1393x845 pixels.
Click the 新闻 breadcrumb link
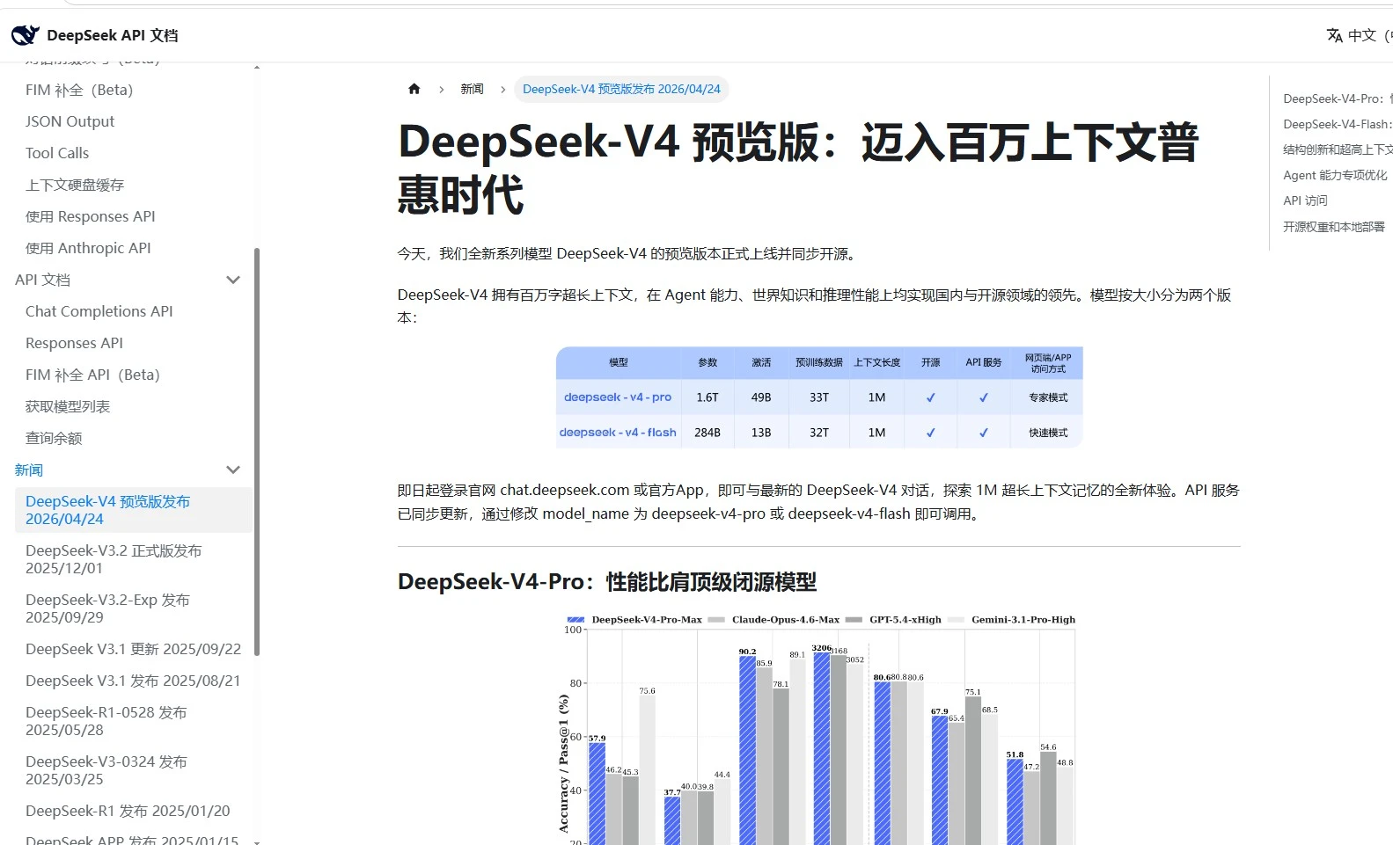473,89
